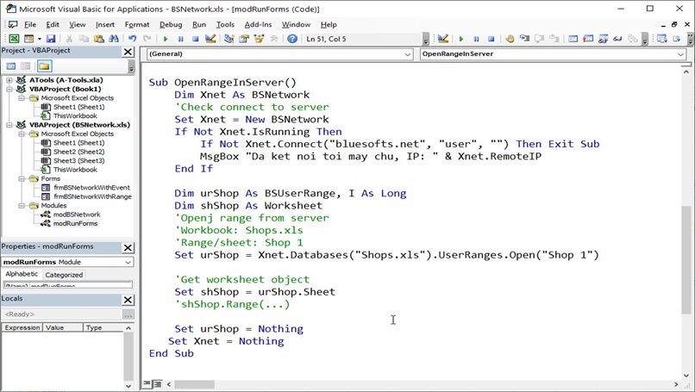Image resolution: width=695 pixels, height=392 pixels.
Task: Save BSNetwork.xls with the floppy icon
Action: 51,39
